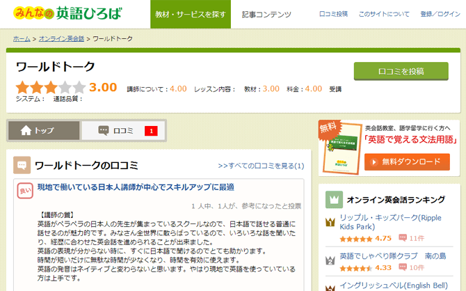Click 登録/ログイン in the header
The image size is (466, 291).
coord(440,14)
